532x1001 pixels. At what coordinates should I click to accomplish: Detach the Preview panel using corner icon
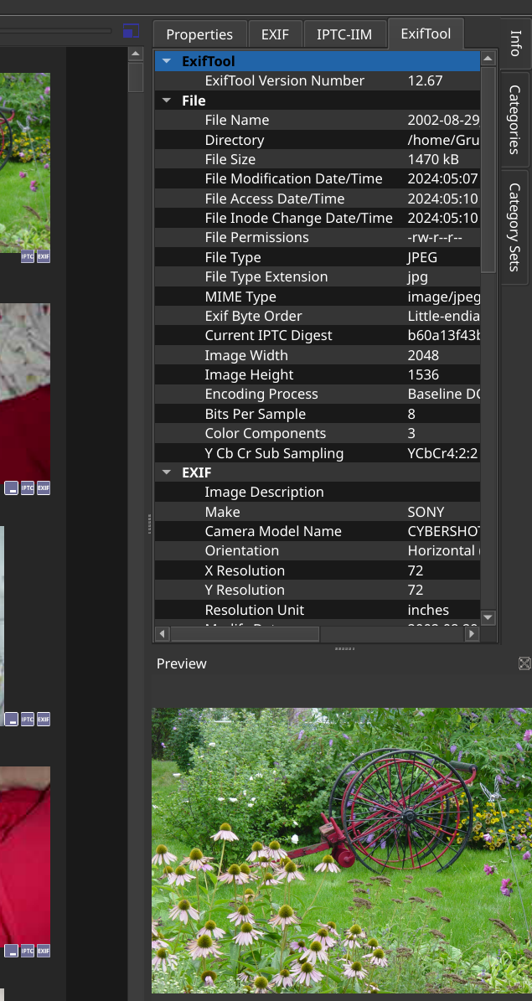(524, 663)
